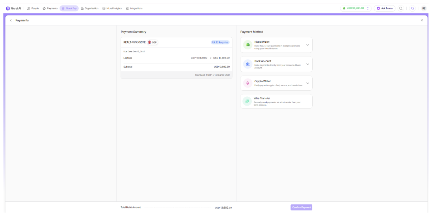Click the Wire Transfer icon

click(x=247, y=101)
